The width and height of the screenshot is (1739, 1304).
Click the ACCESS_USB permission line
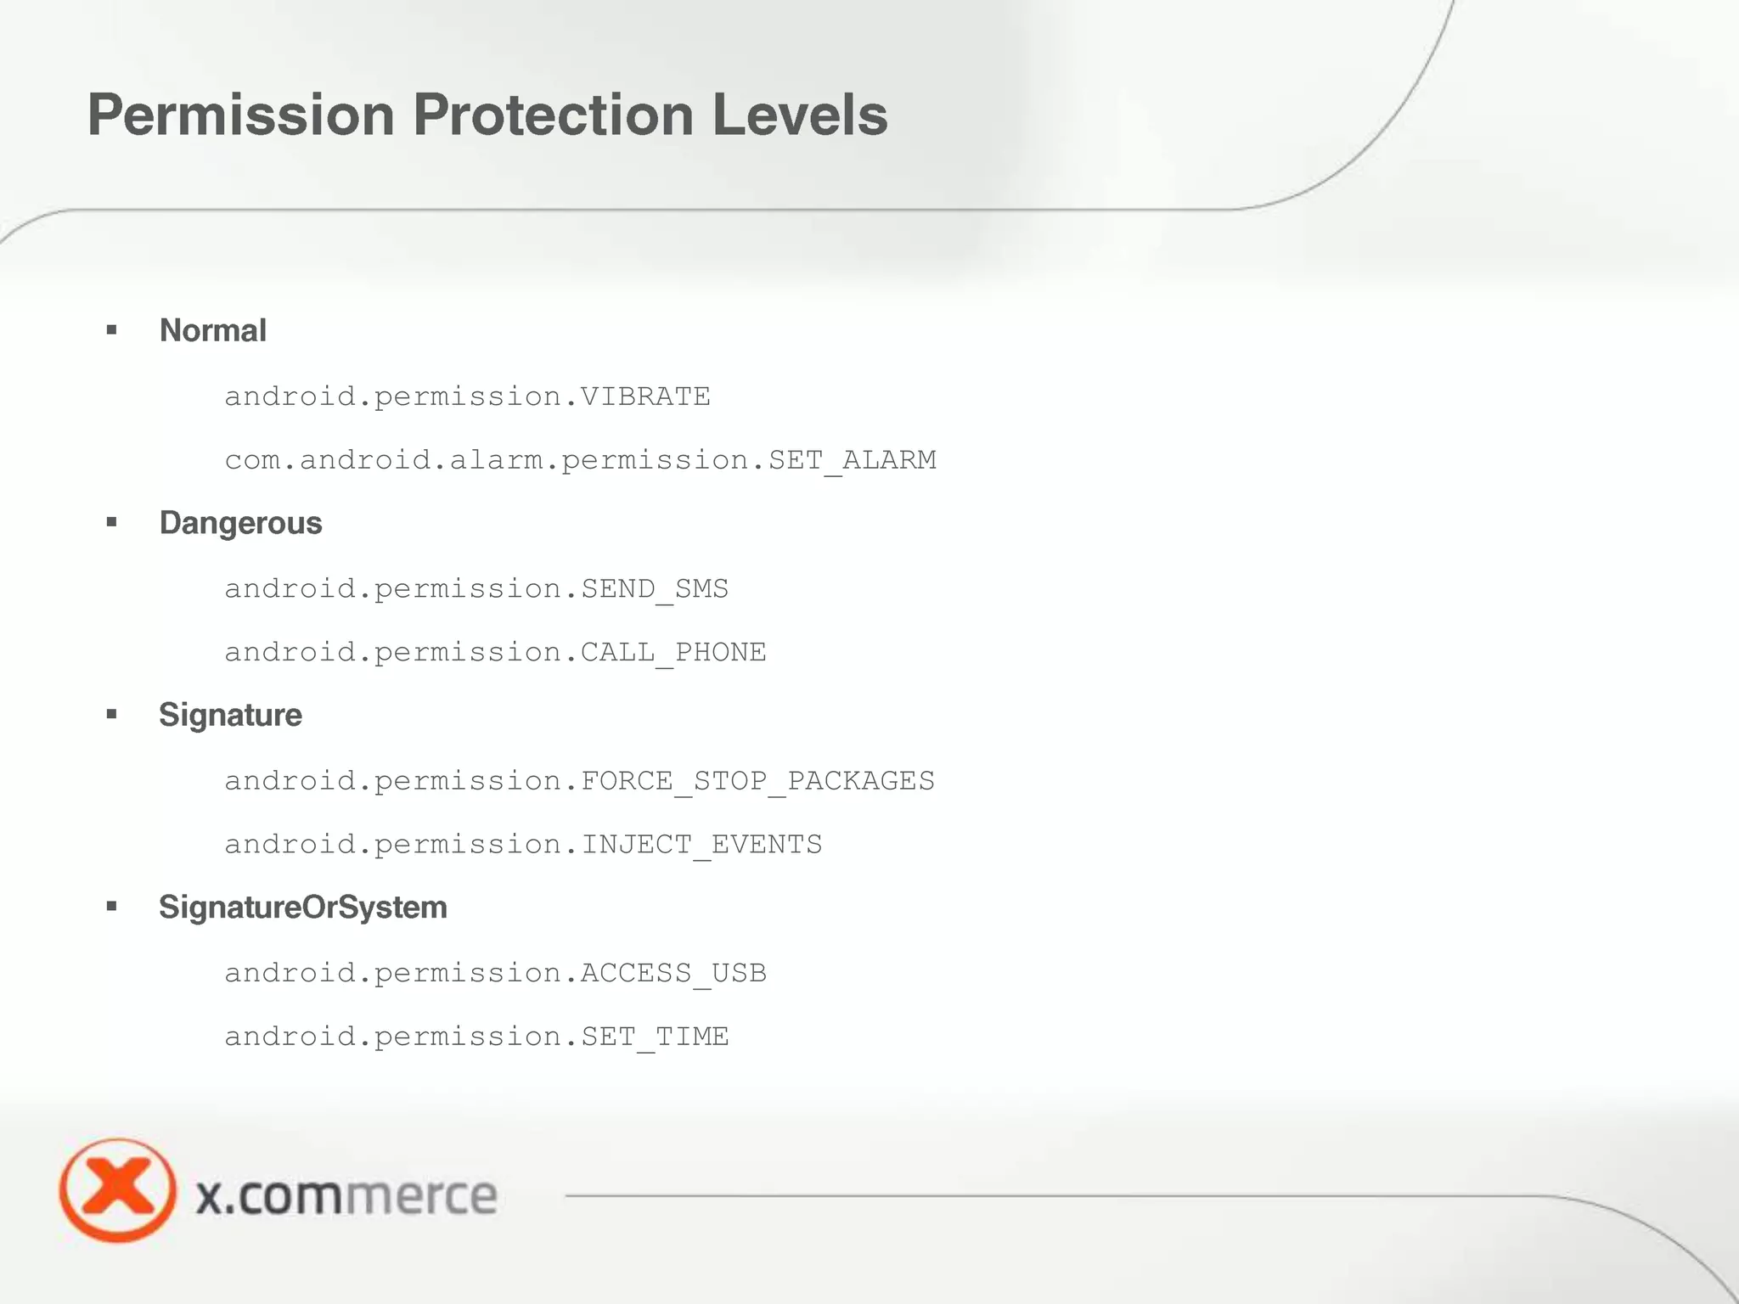click(495, 973)
